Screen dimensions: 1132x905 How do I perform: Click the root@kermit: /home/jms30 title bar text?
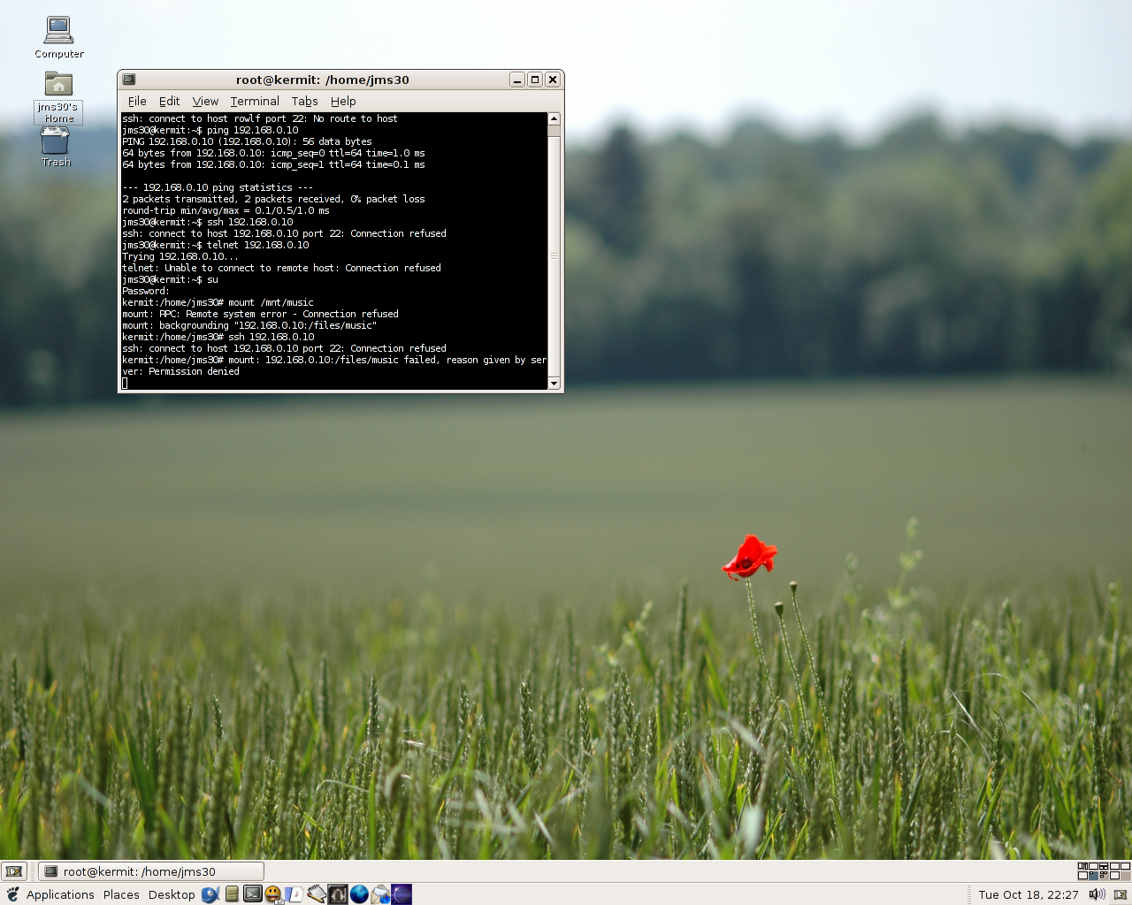tap(323, 80)
